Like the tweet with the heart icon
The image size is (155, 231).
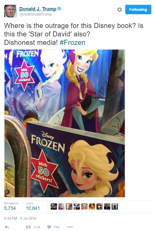click(x=49, y=227)
